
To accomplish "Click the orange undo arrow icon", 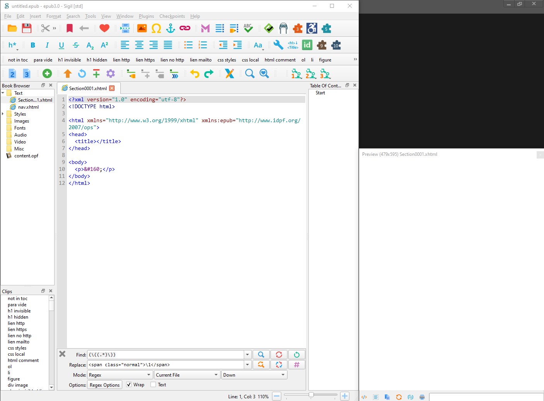I will click(x=195, y=73).
